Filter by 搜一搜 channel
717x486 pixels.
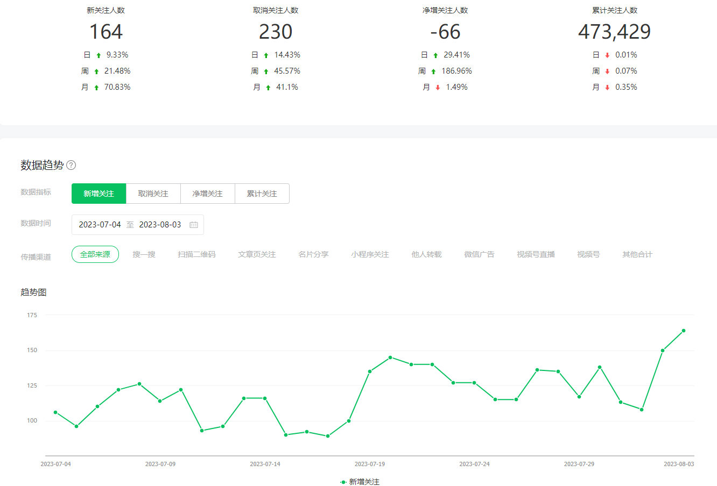coord(144,254)
